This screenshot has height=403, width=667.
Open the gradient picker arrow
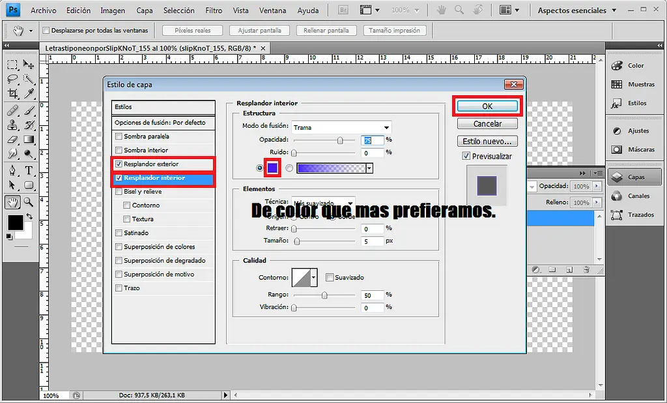point(369,168)
